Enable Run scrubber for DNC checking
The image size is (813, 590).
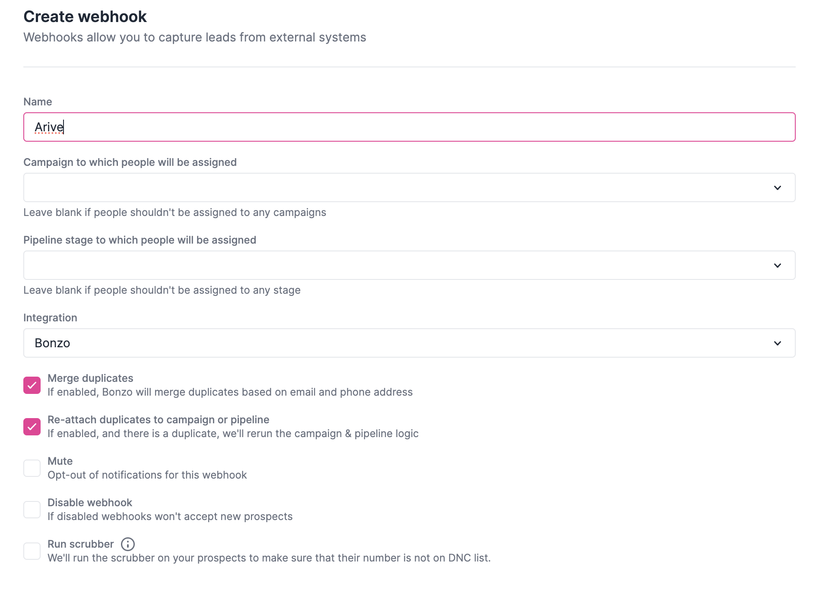click(32, 550)
